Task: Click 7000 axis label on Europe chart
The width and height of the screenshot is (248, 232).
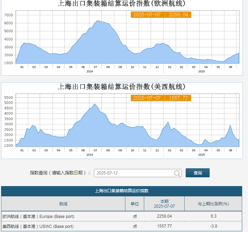Action: (x=8, y=15)
